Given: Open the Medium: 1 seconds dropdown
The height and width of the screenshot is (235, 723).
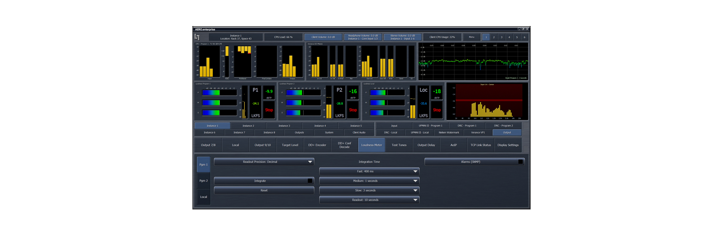Looking at the screenshot, I should tap(369, 181).
